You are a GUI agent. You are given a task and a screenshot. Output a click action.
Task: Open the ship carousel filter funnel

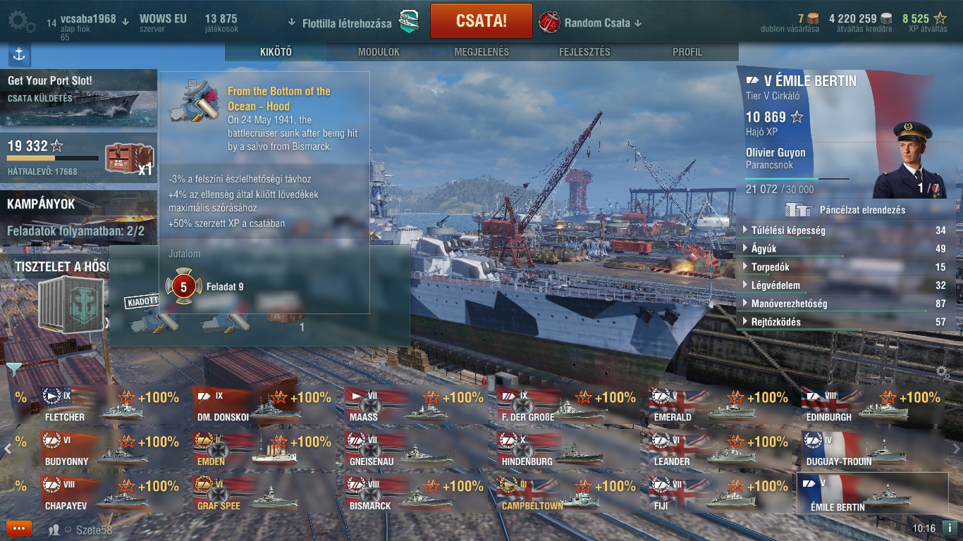pyautogui.click(x=13, y=368)
